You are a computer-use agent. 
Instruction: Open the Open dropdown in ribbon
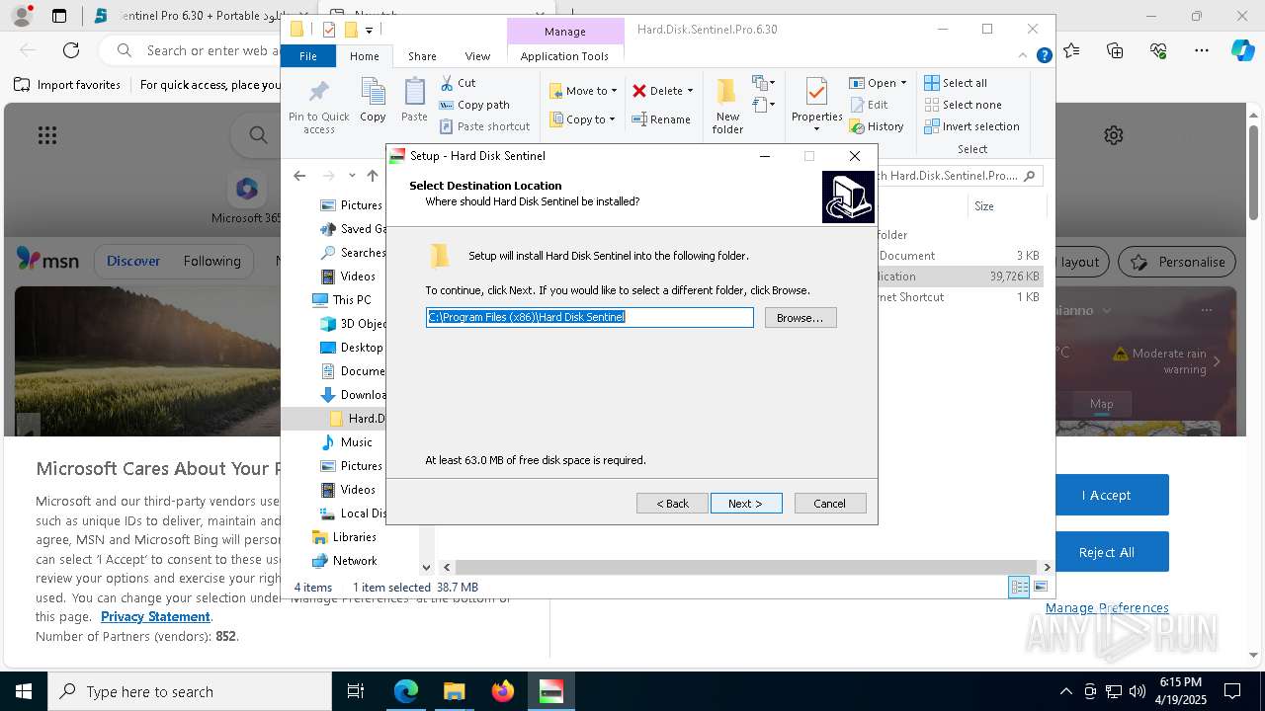coord(878,83)
